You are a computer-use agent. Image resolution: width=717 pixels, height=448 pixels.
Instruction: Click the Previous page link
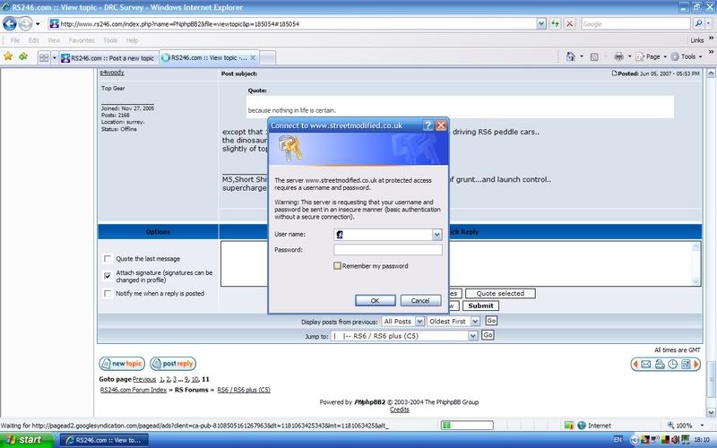point(144,379)
